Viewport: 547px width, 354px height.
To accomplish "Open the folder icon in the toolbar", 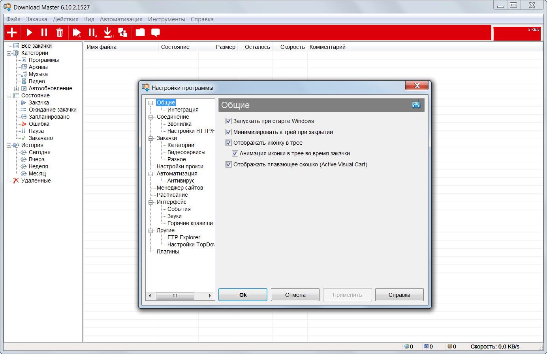I will pyautogui.click(x=140, y=32).
